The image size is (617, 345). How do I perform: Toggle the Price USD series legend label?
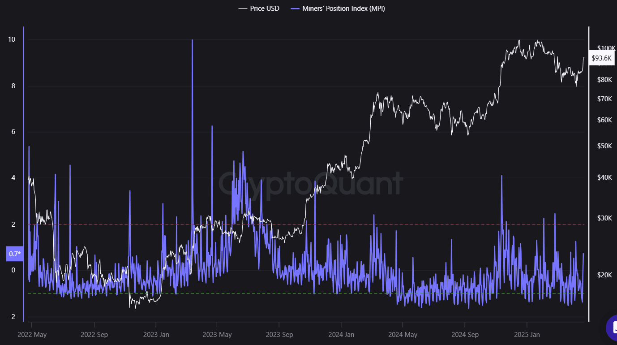click(264, 9)
